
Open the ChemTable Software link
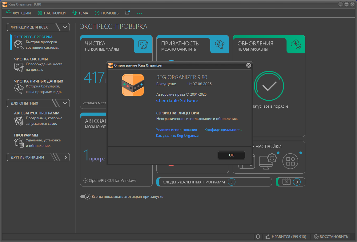click(x=177, y=101)
